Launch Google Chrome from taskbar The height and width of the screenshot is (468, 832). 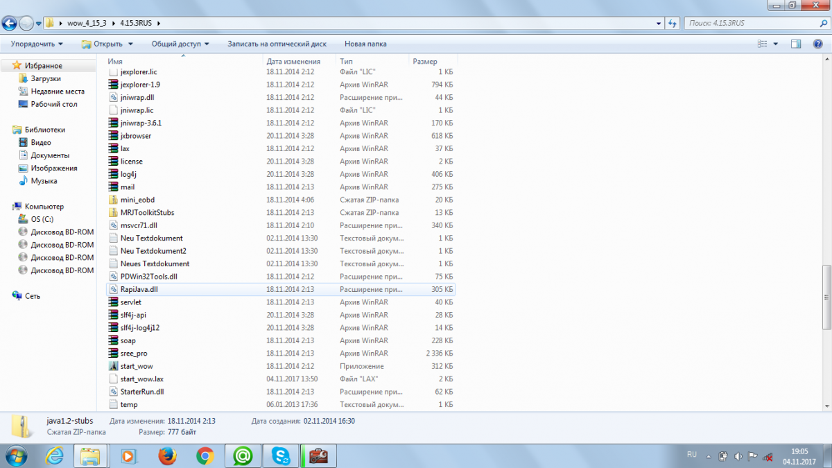click(205, 456)
